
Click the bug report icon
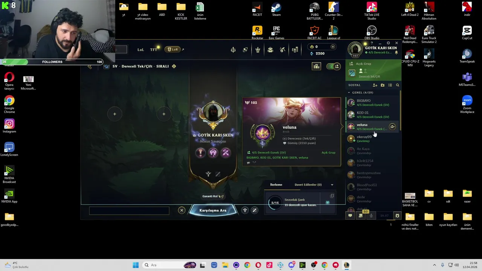[x=397, y=216]
